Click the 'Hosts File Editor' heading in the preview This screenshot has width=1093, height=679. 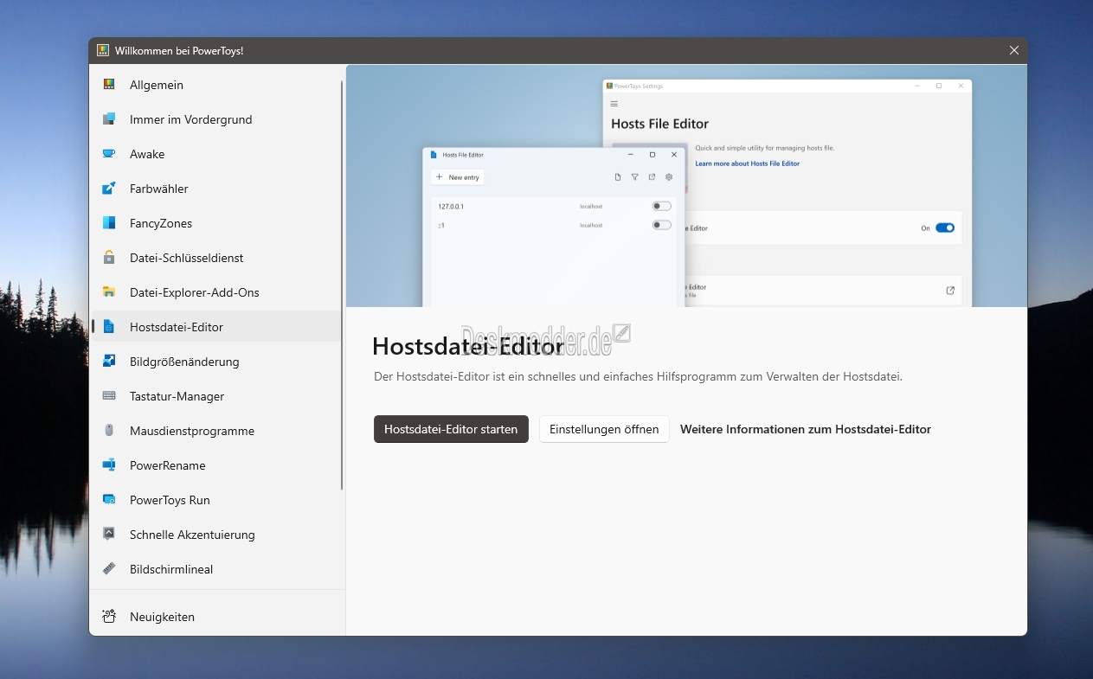click(660, 124)
